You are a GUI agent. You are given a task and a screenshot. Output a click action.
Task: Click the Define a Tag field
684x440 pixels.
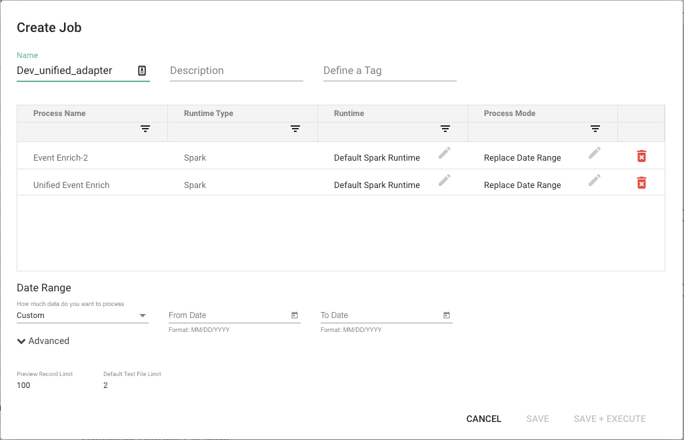389,71
